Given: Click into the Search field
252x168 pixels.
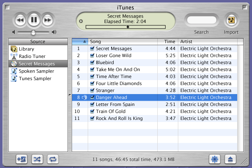Looking at the screenshot, I should [201, 20].
